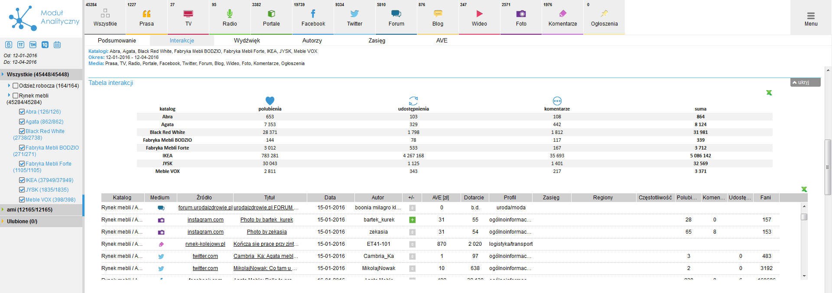This screenshot has height=293, width=832.
Task: Toggle the Rynek mebli checkbox
Action: click(16, 96)
